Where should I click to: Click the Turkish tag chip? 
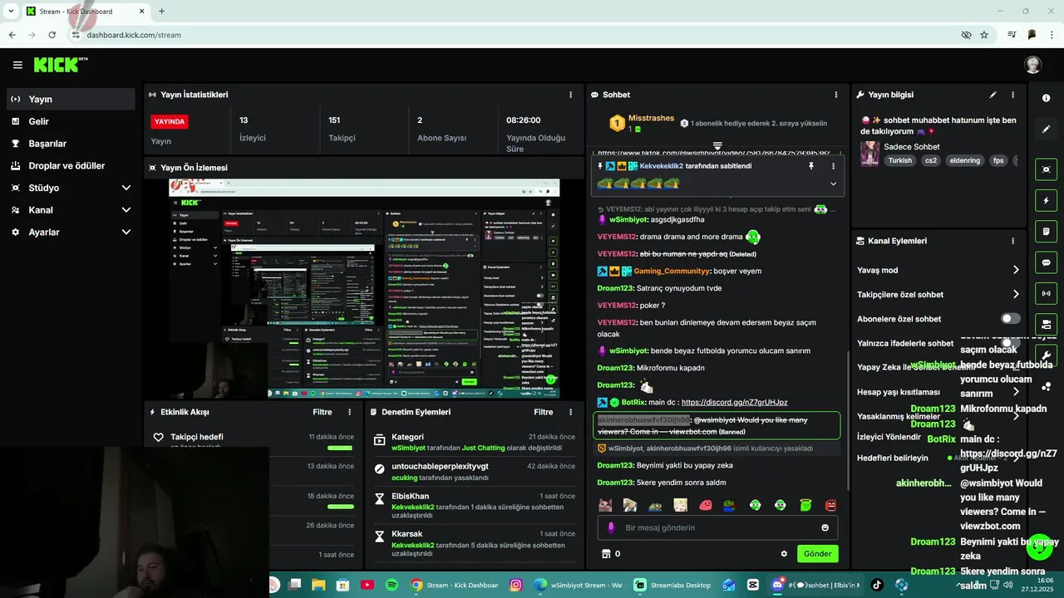(x=899, y=160)
